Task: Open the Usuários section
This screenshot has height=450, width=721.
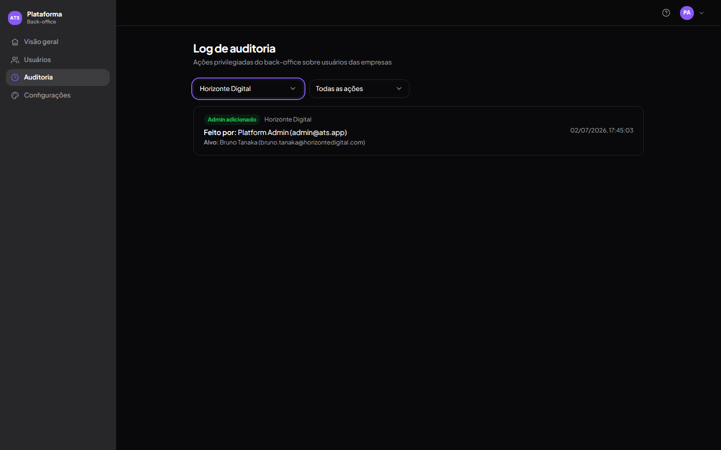Action: pos(58,60)
